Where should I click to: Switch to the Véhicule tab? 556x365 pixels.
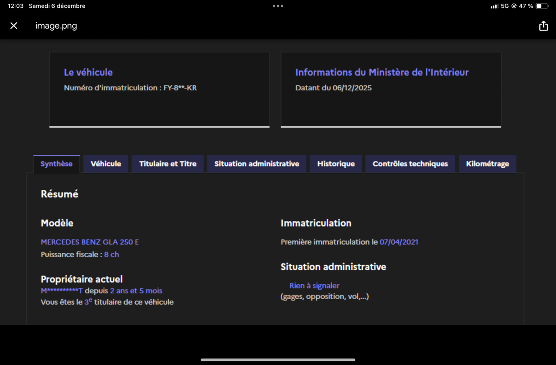point(106,164)
